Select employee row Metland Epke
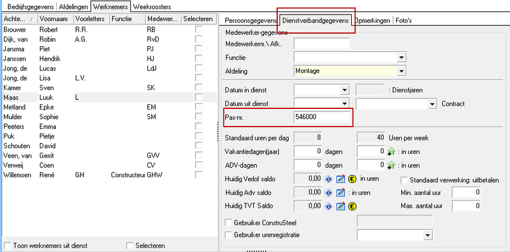 pyautogui.click(x=109, y=107)
